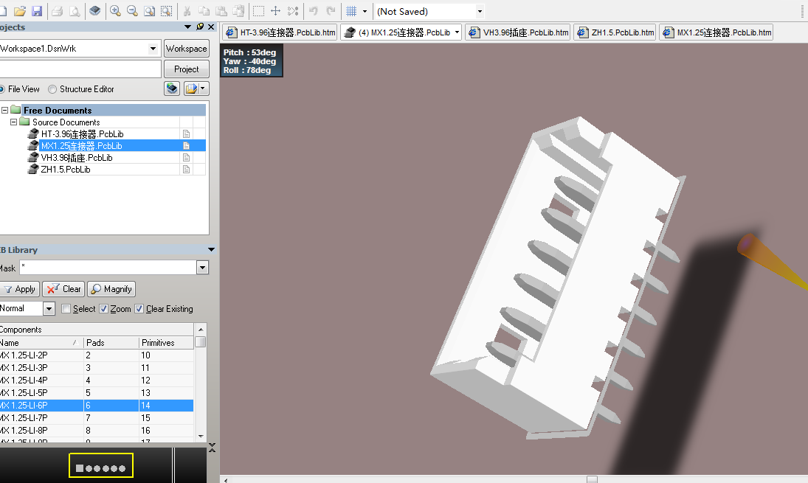Select component MX 1.25-LI-4P row

pos(97,380)
